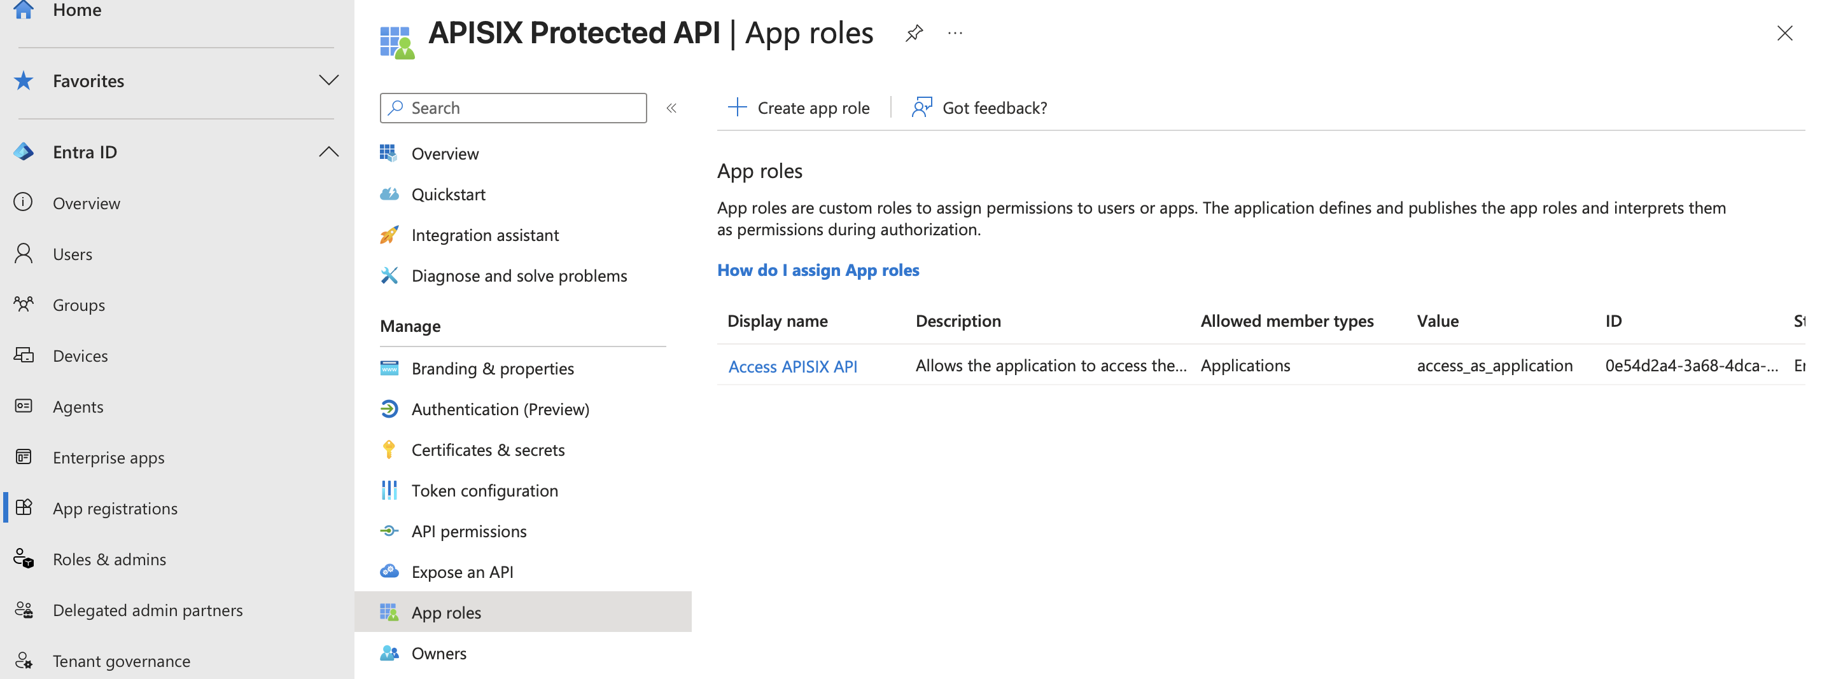Click the Entra ID diamond icon
1822x679 pixels.
[24, 151]
